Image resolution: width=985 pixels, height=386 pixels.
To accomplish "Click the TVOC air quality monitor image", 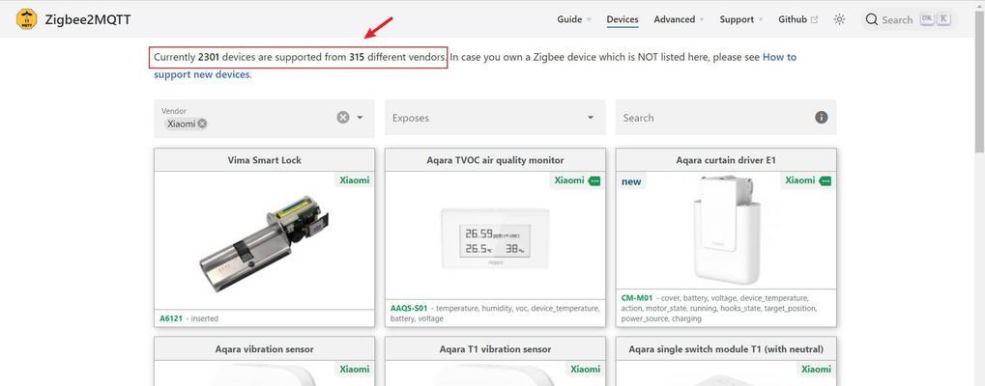I will pos(495,238).
